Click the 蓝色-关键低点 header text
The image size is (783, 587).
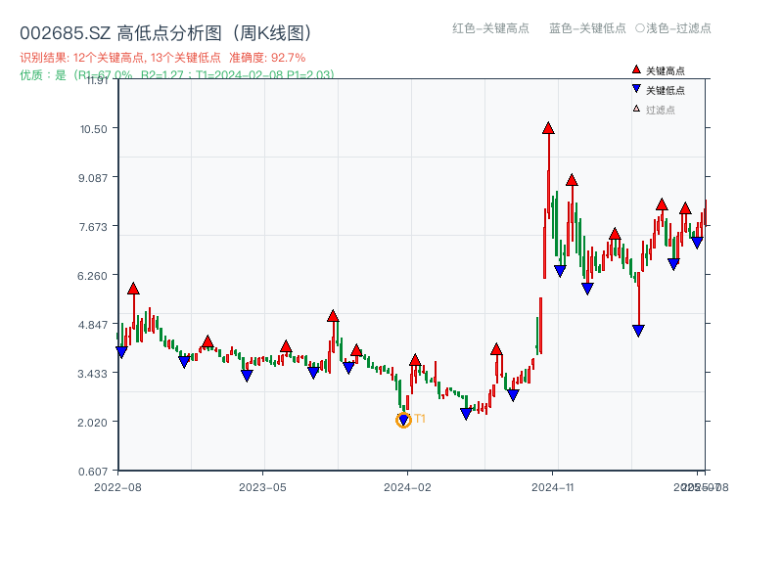[587, 28]
